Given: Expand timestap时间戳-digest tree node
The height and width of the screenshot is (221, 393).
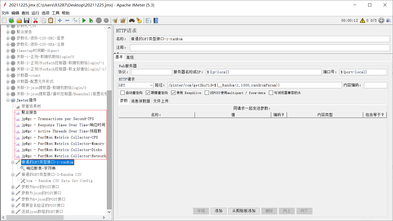Looking at the screenshot, I should 8,51.
